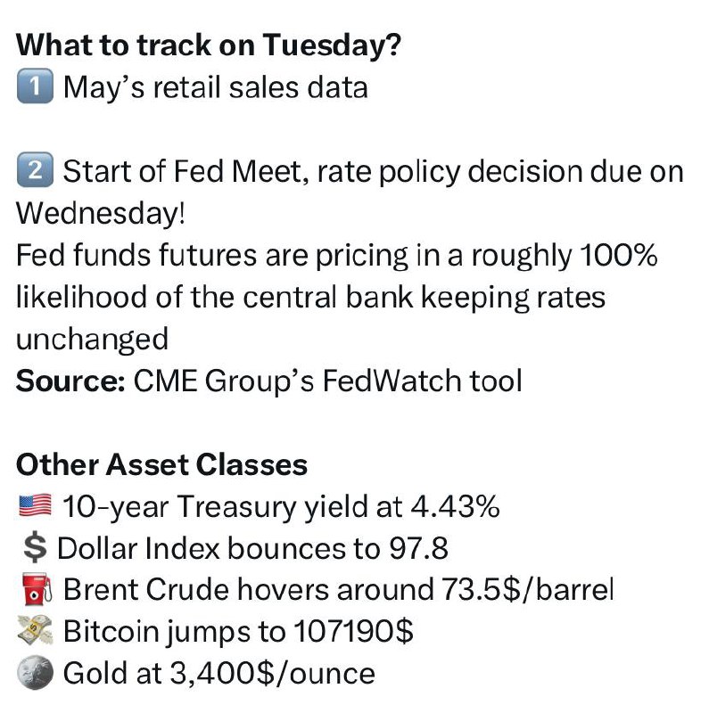Click the 'Brent Crude hovers around 73.5$/barrel' line
Viewport: 709px width, 713px height.
[339, 590]
